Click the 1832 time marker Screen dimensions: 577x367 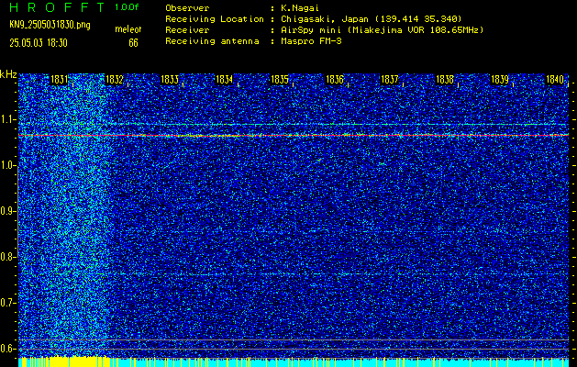pos(115,80)
